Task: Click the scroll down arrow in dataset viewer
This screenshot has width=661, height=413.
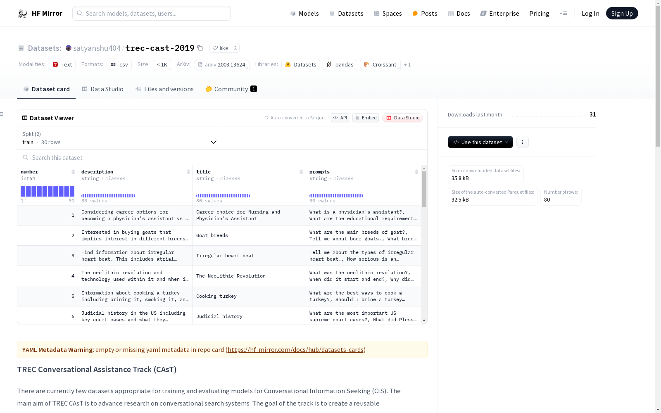Action: 424,320
